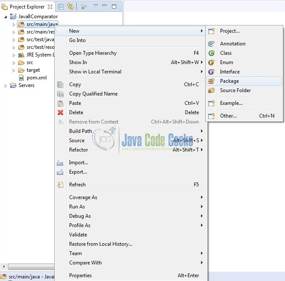
Task: Open the Refactor submenu
Action: click(131, 150)
